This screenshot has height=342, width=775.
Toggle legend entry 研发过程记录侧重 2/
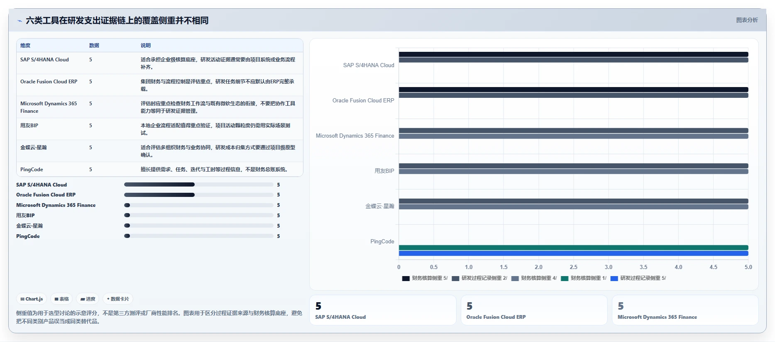pyautogui.click(x=479, y=278)
